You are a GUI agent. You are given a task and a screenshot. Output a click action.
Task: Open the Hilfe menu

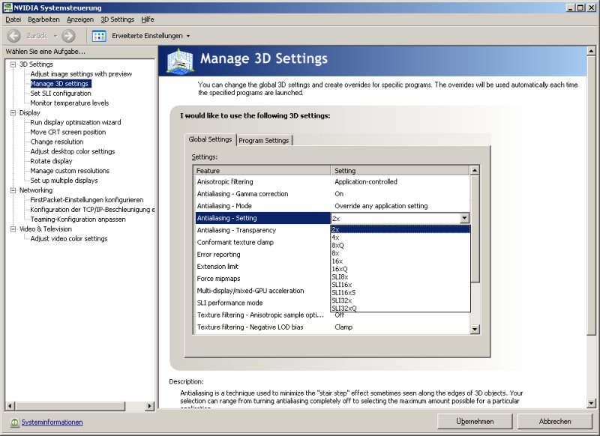[x=147, y=19]
